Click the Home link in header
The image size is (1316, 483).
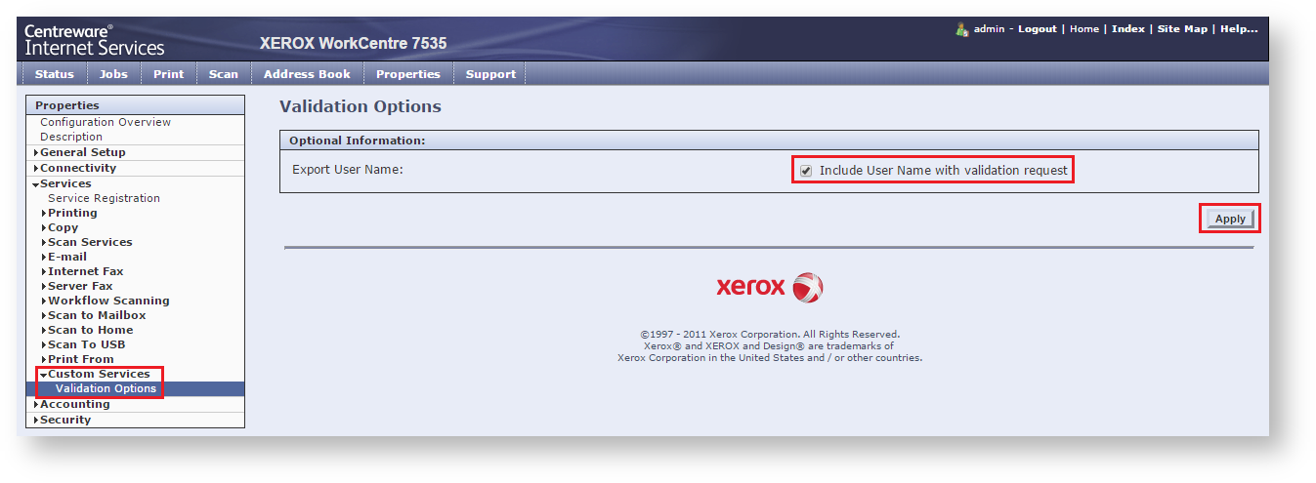click(1084, 29)
